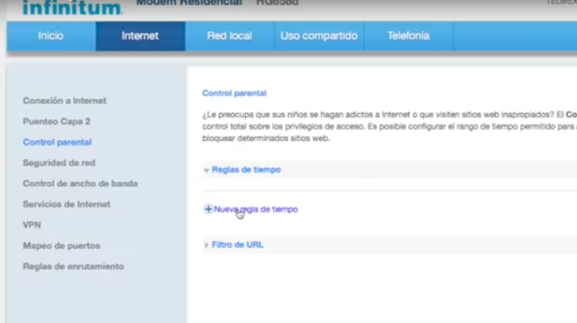
Task: Go to Mapeo de puertos
Action: [61, 245]
